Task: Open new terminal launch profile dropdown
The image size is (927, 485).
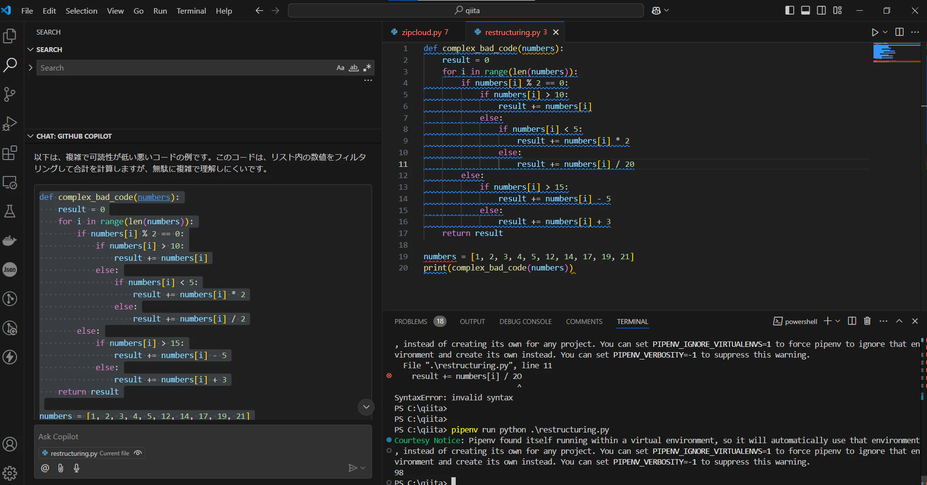Action: tap(838, 321)
